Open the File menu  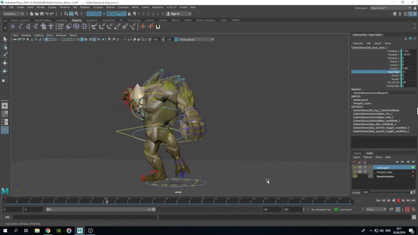4,7
